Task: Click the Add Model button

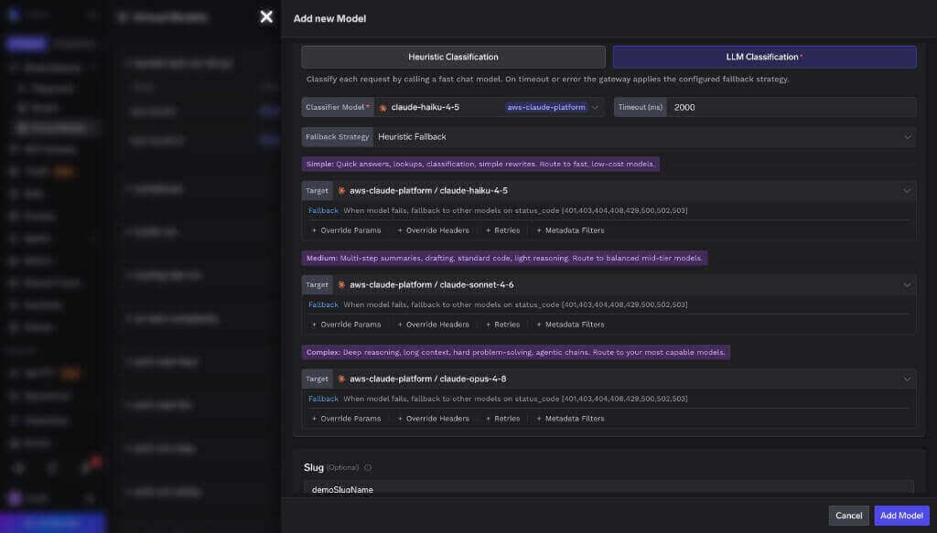Action: [901, 516]
